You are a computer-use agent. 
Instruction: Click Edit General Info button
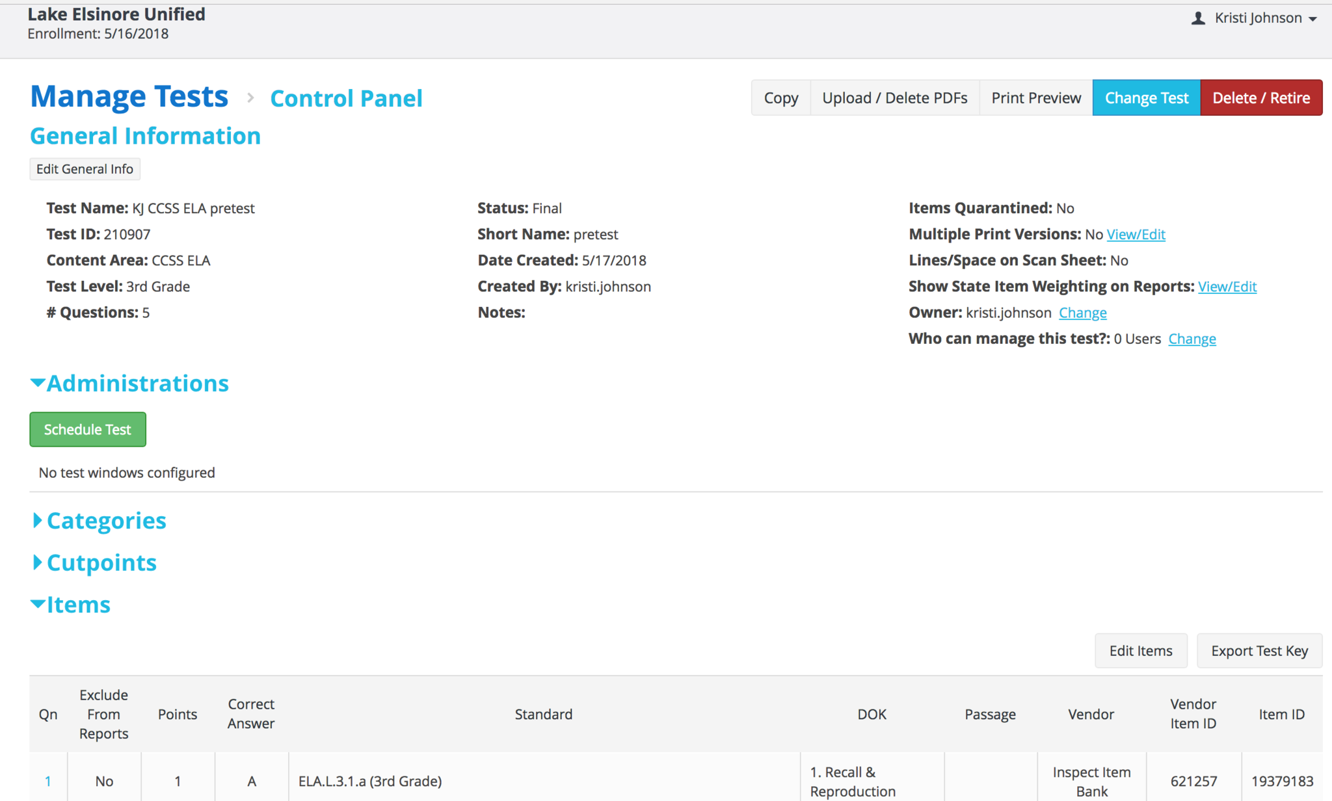tap(85, 169)
